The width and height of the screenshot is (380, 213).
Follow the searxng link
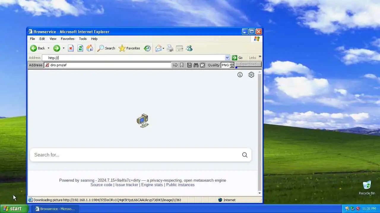[x=87, y=180]
